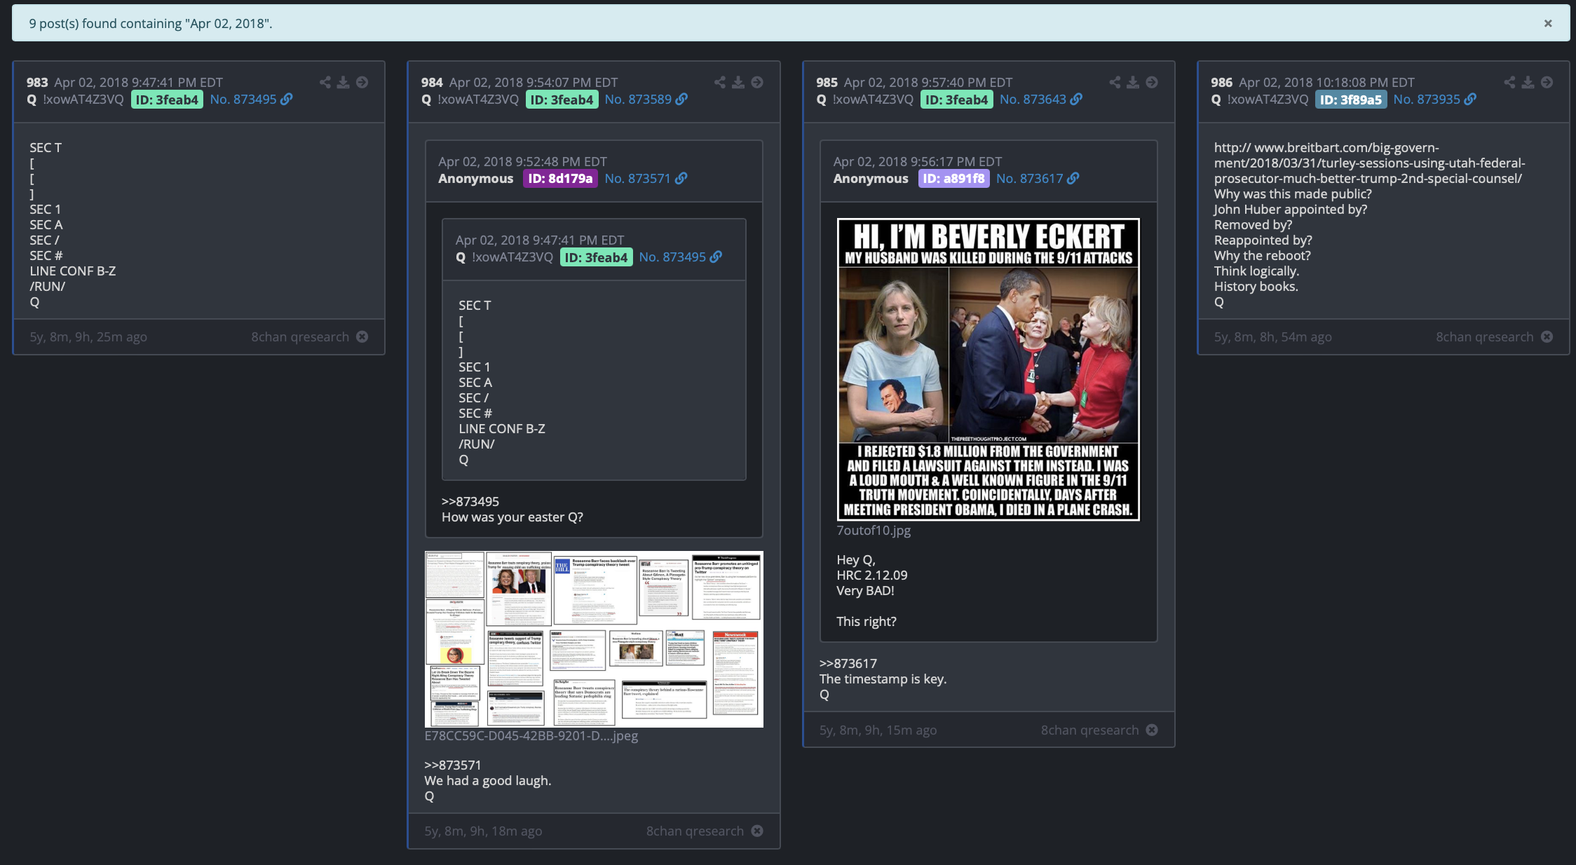This screenshot has height=865, width=1576.
Task: Share post 983 via share icon
Action: coord(325,82)
